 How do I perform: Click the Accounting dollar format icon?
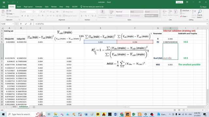[x=82, y=16]
